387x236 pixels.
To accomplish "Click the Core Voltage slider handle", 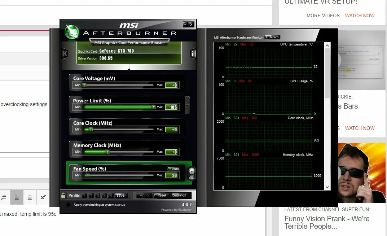I will click(x=84, y=85).
